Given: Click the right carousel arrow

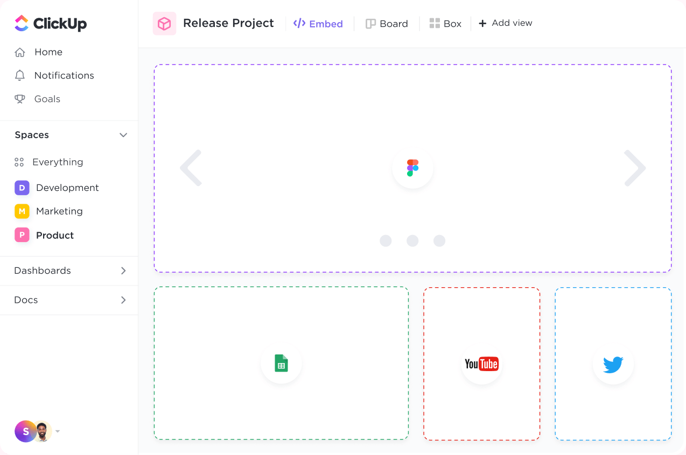Looking at the screenshot, I should coord(635,168).
